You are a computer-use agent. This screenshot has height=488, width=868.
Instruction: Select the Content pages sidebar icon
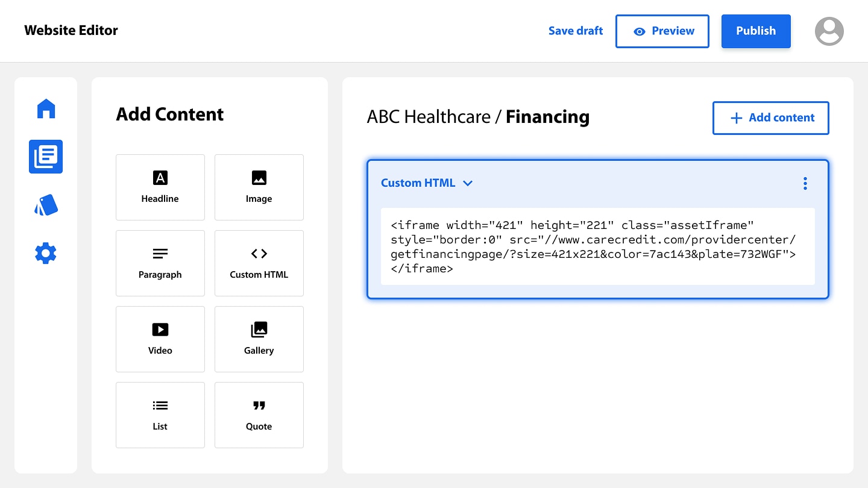click(x=46, y=157)
